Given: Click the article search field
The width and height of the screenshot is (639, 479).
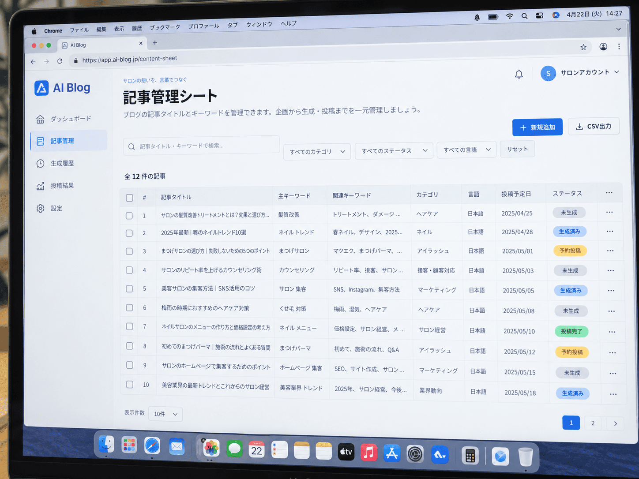Looking at the screenshot, I should coord(201,146).
